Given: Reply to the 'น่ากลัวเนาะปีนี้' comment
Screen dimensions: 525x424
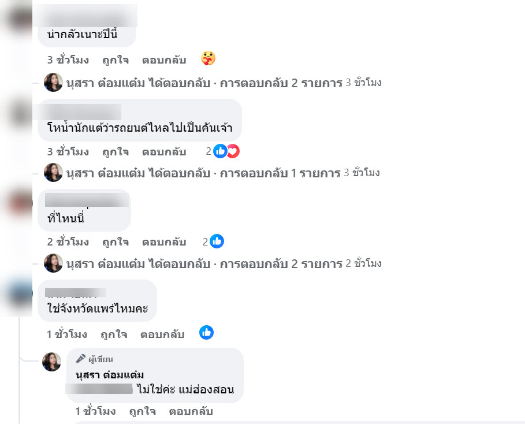Looking at the screenshot, I should (x=164, y=60).
